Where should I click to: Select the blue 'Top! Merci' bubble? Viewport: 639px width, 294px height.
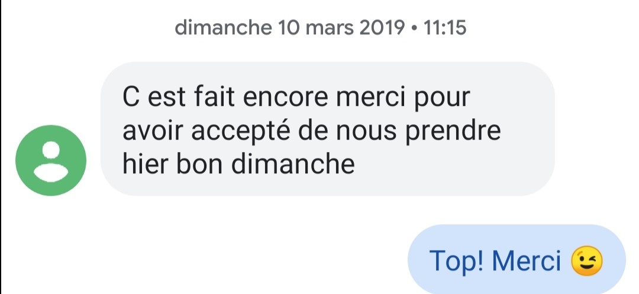click(516, 260)
